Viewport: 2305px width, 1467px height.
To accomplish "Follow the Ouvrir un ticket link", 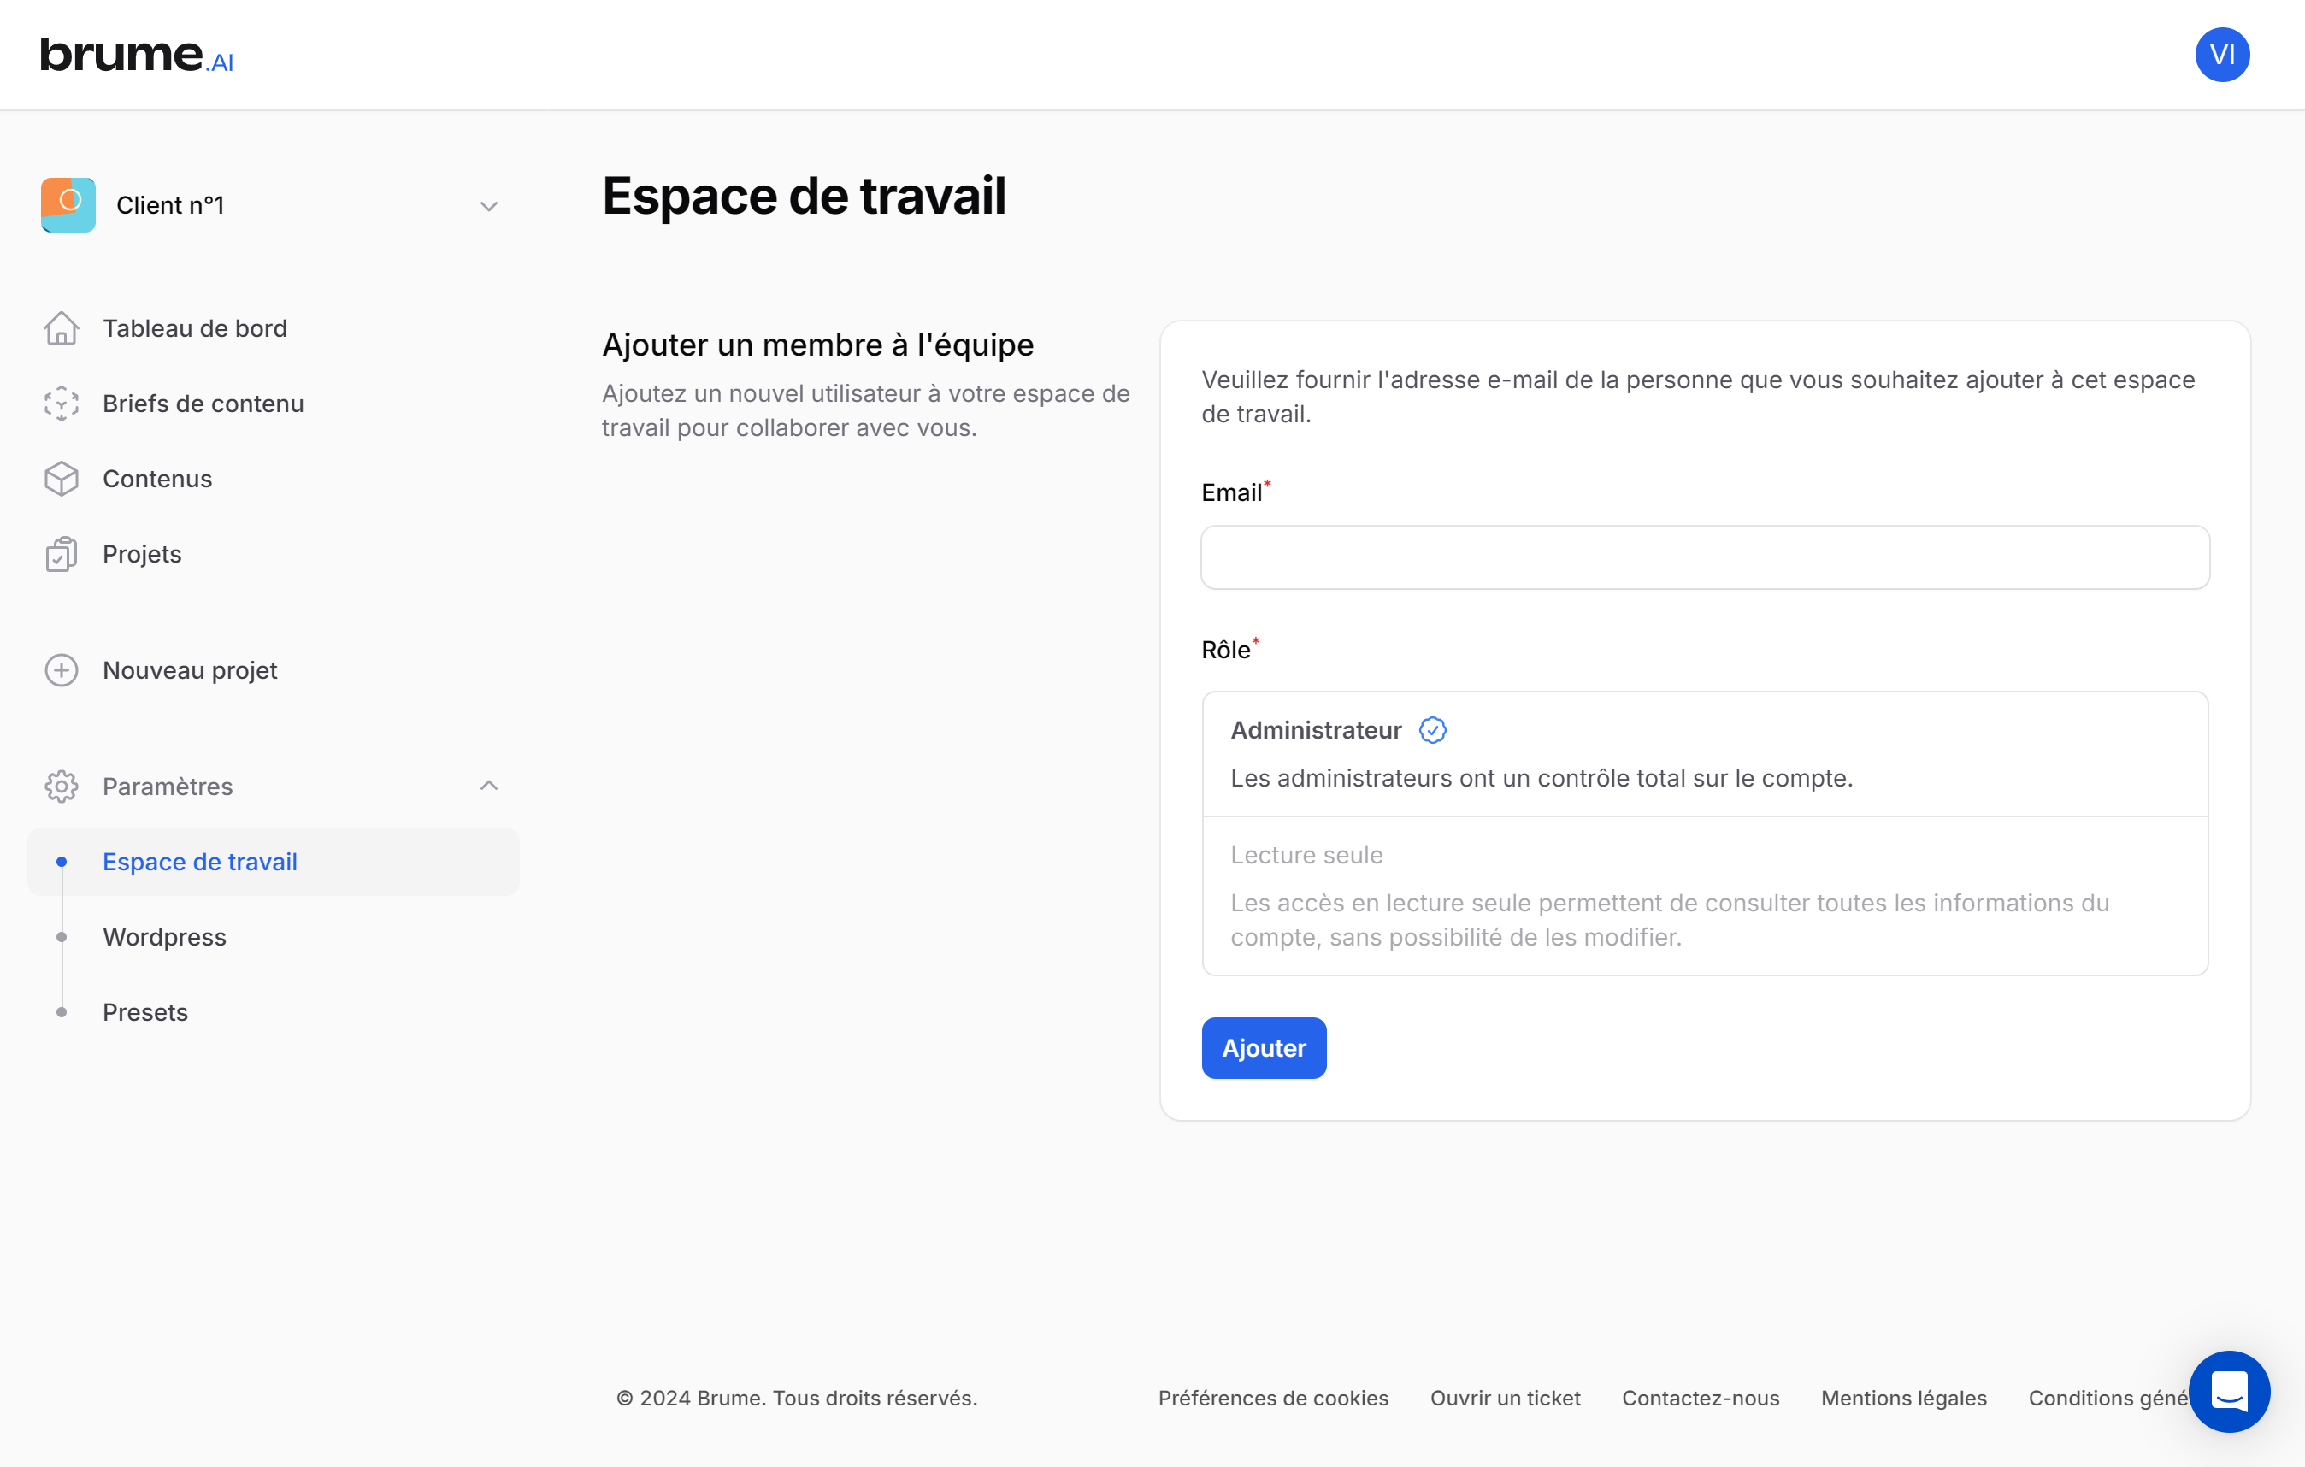I will tap(1505, 1398).
